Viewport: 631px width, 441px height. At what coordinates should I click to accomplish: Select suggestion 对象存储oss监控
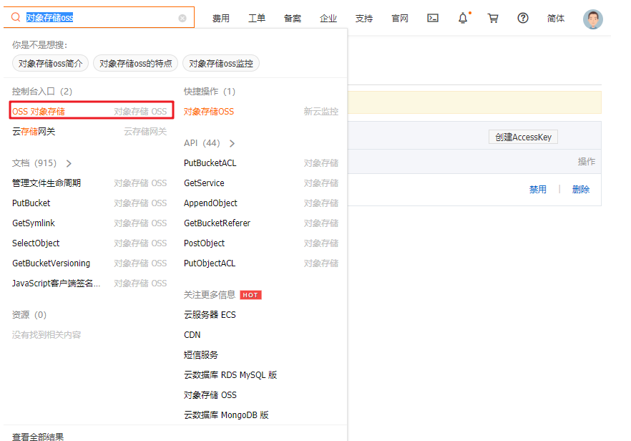tap(221, 63)
